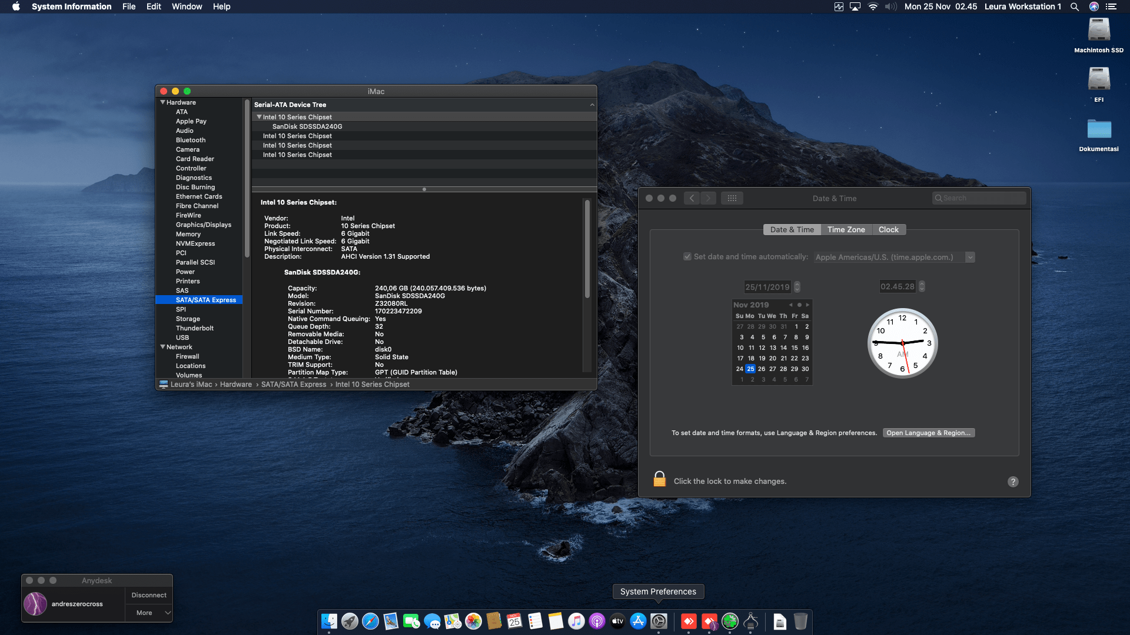
Task: Click the help question mark button
Action: click(x=1013, y=482)
